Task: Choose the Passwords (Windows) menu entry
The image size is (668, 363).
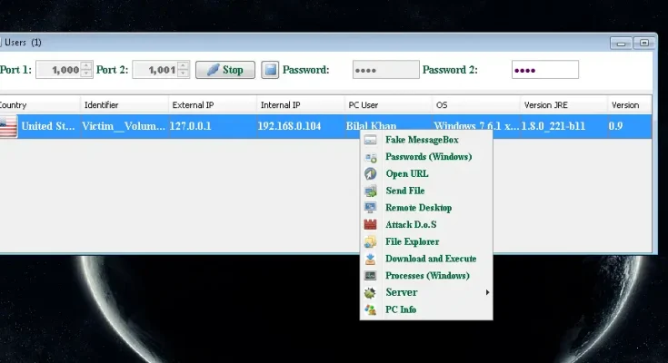Action: 428,157
